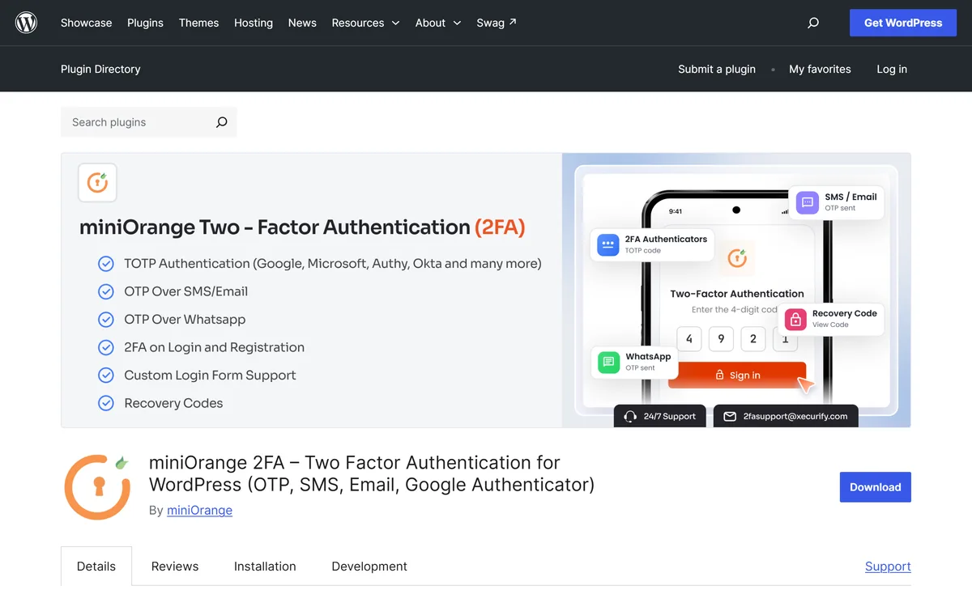972x607 pixels.
Task: Click the WordPress logo icon
Action: coord(27,23)
